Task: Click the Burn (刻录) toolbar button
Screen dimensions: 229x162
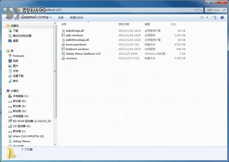Action: point(61,18)
